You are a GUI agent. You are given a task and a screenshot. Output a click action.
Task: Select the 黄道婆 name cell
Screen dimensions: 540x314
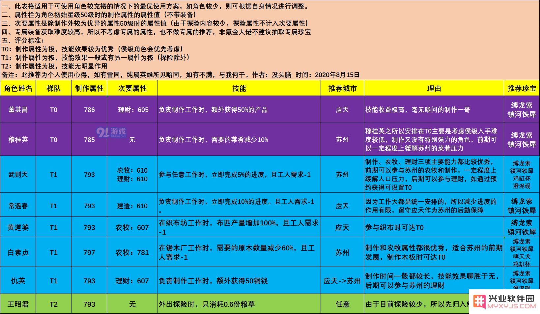pyautogui.click(x=18, y=227)
